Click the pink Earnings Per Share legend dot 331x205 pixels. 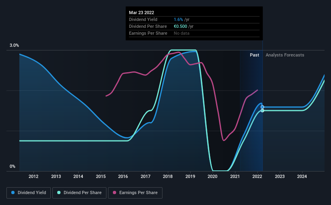click(x=114, y=192)
